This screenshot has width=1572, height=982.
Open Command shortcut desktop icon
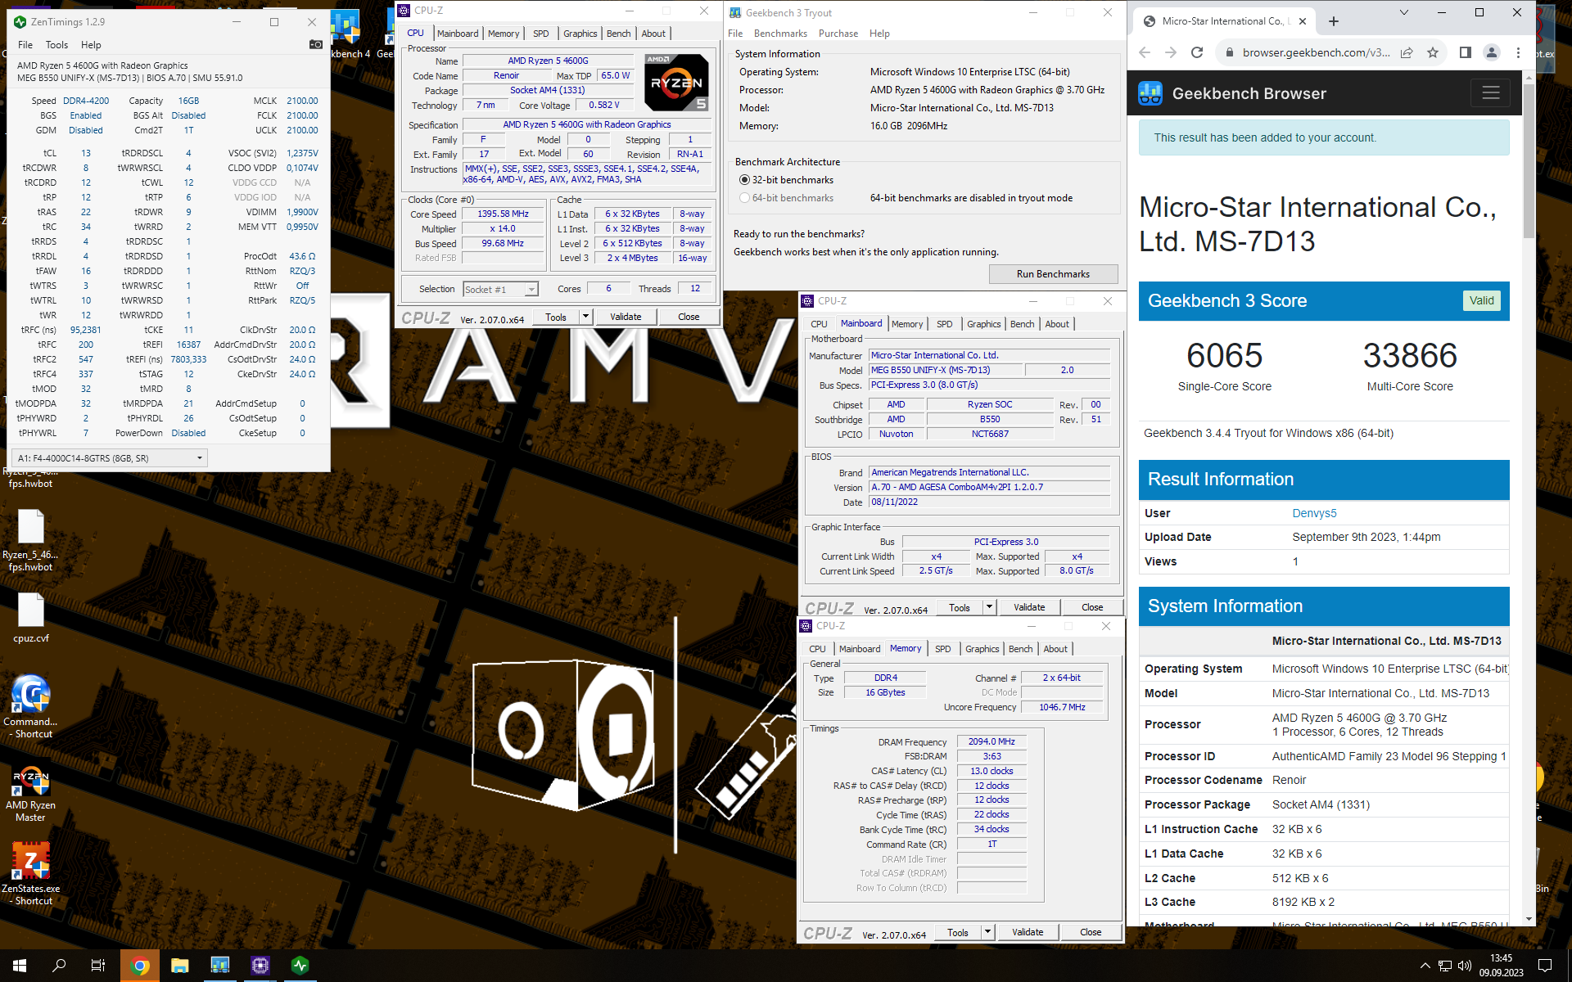click(x=30, y=706)
